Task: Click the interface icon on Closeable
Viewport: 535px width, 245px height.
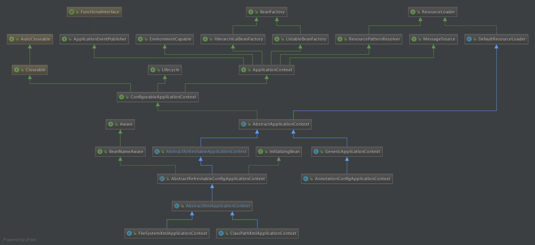Action: coord(17,70)
